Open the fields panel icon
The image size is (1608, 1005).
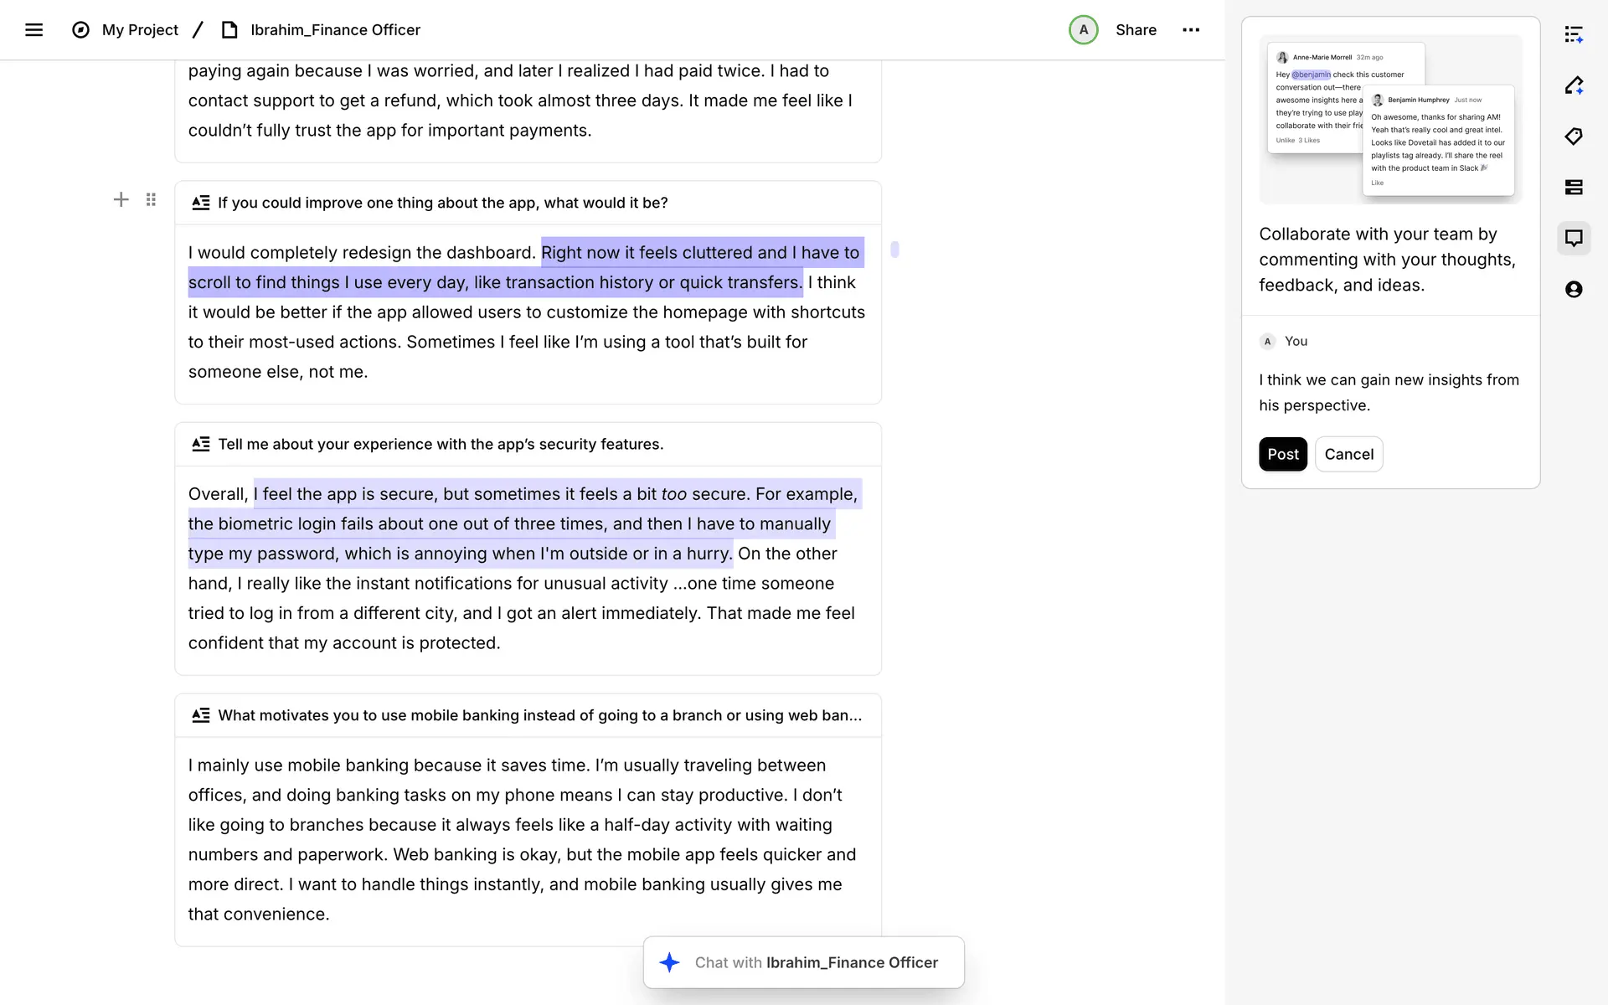click(1574, 188)
